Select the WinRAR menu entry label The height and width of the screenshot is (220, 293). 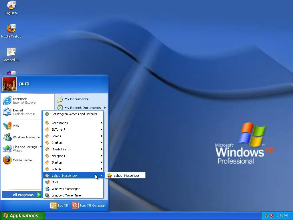point(57,169)
